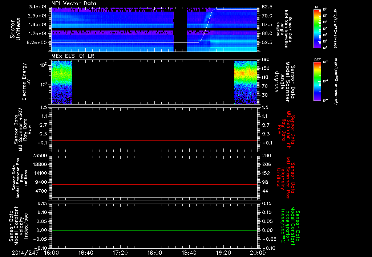Click the 82.5 sun elevation tick value
Image resolution: width=372 pixels, height=257 pixels.
point(267,7)
